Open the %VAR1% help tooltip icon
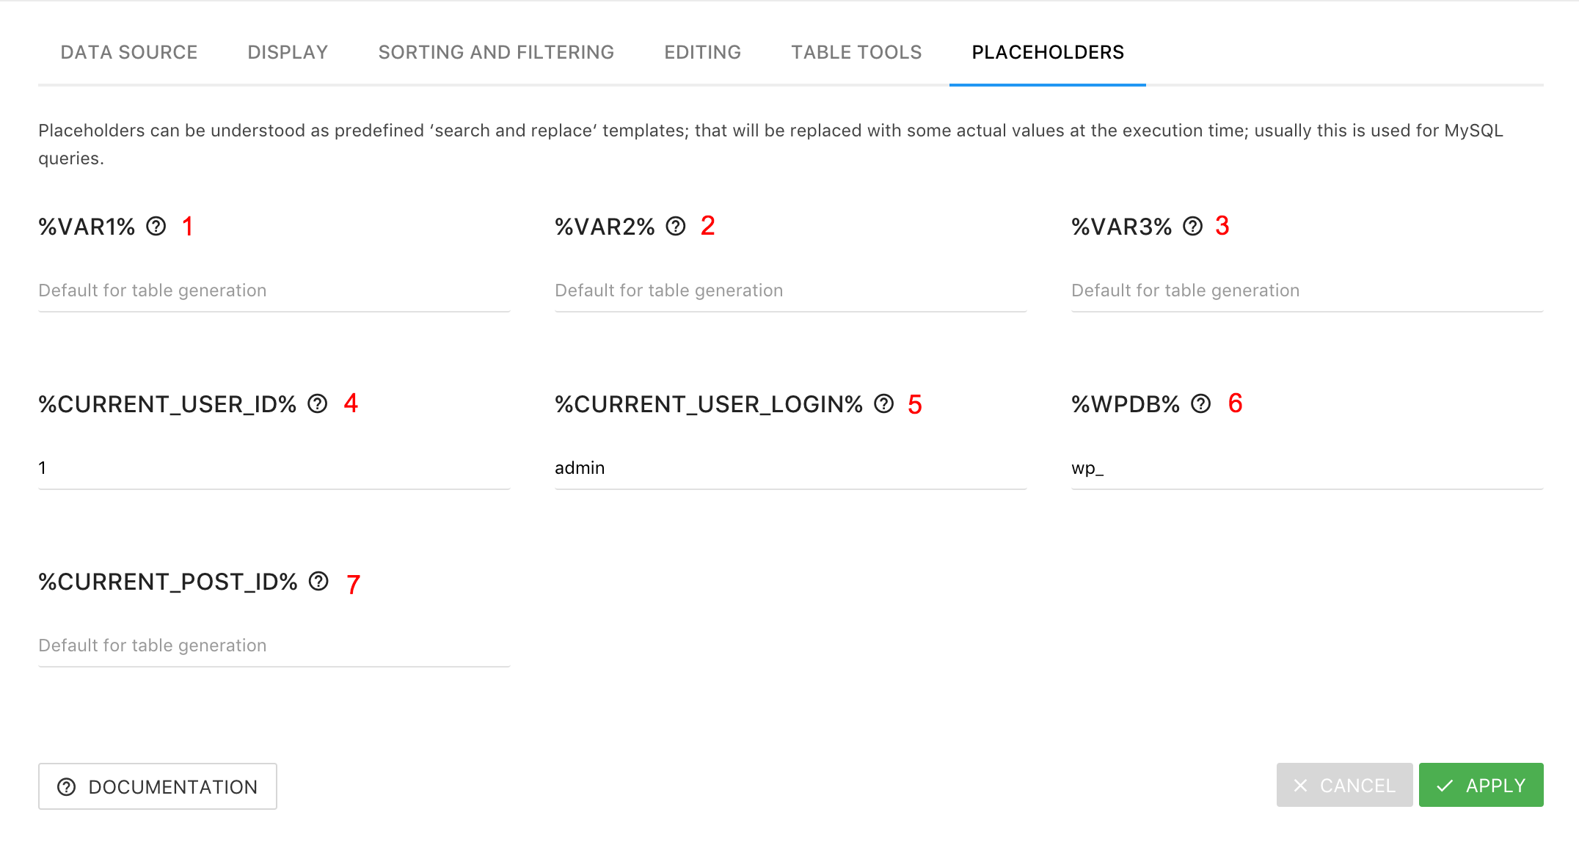 point(156,226)
